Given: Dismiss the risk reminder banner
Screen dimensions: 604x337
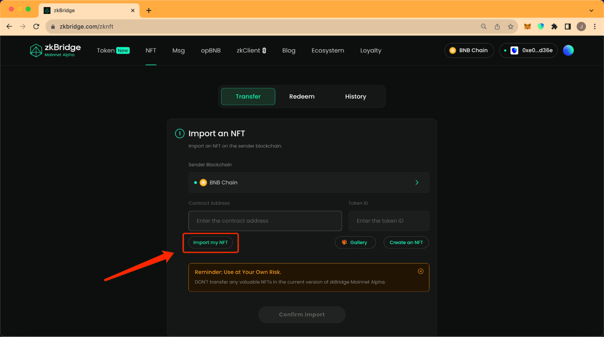Looking at the screenshot, I should pyautogui.click(x=421, y=271).
